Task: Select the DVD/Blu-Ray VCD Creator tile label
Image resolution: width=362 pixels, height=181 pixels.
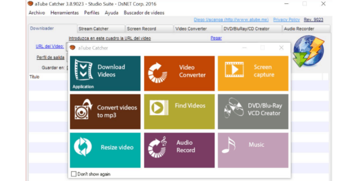Action: click(264, 110)
